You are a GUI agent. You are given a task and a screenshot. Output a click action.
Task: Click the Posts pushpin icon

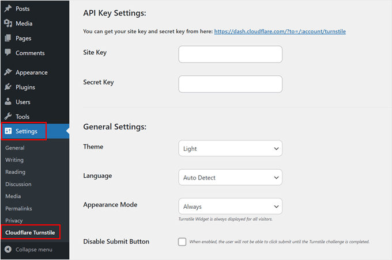(8, 8)
